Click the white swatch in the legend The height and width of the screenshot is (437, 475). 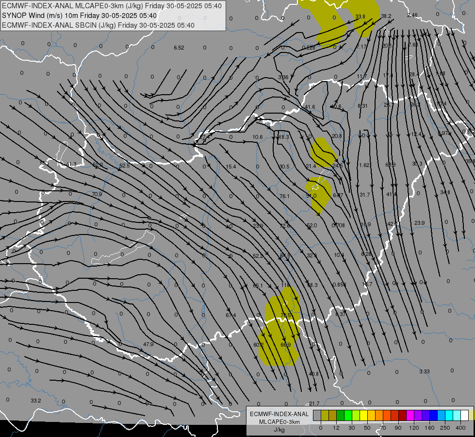tap(464, 415)
